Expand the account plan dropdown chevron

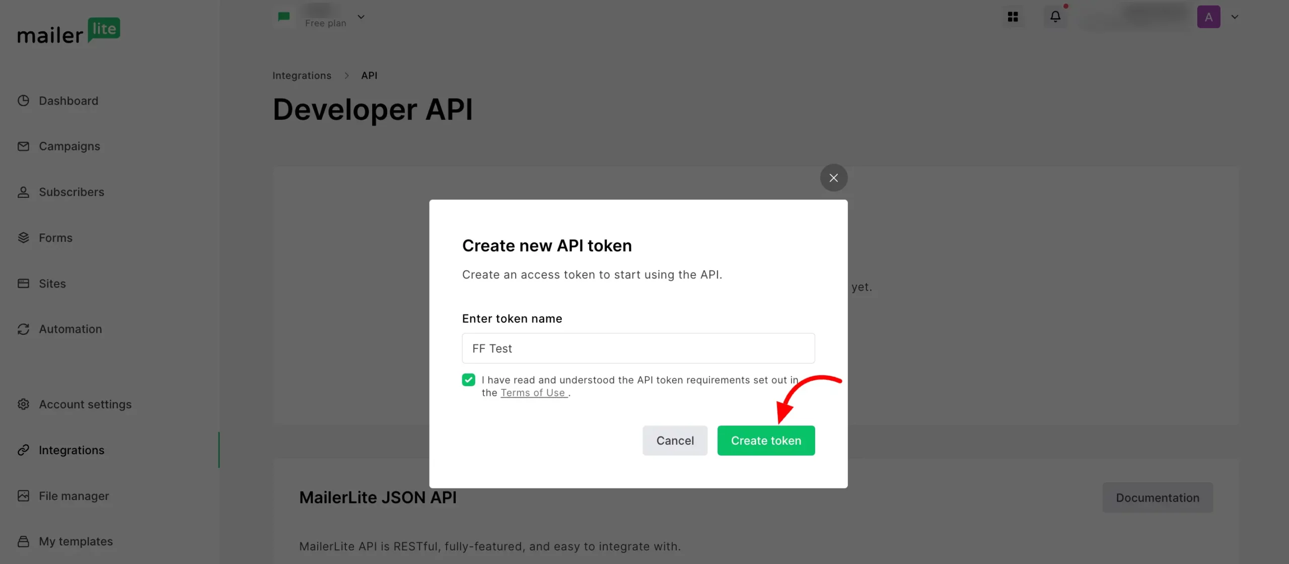pyautogui.click(x=361, y=17)
